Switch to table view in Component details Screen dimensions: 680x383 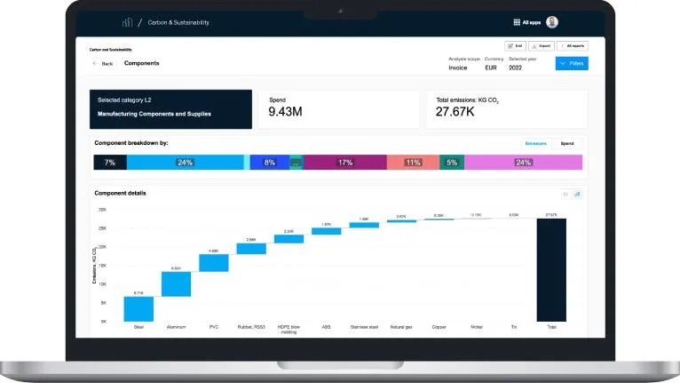point(565,194)
